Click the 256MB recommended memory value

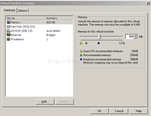[134, 55]
